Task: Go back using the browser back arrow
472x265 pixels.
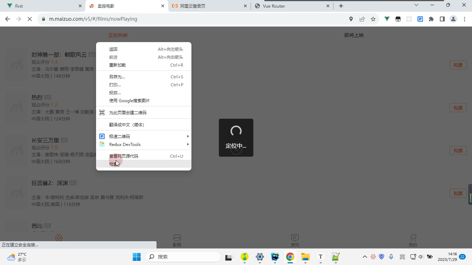Action: [x=8, y=19]
